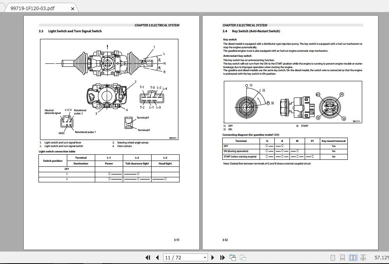389x264 pixels.
Task: Skip to the last page
Action: coord(222,257)
